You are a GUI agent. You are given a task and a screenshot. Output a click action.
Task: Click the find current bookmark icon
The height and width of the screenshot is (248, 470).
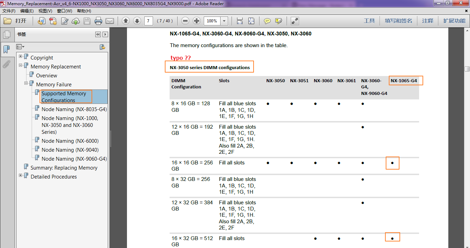click(102, 47)
